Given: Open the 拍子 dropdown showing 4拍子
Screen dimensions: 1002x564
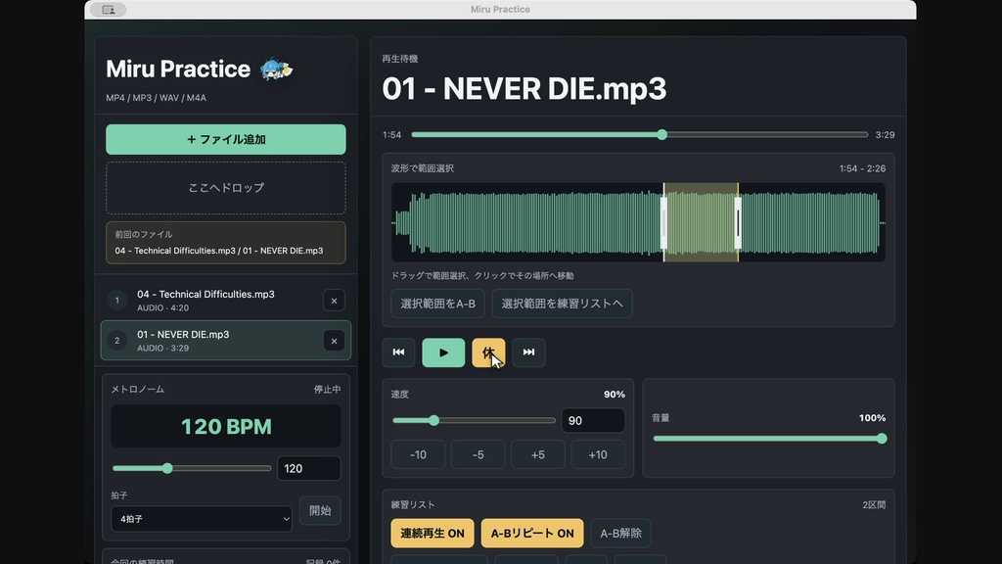Looking at the screenshot, I should tap(202, 519).
